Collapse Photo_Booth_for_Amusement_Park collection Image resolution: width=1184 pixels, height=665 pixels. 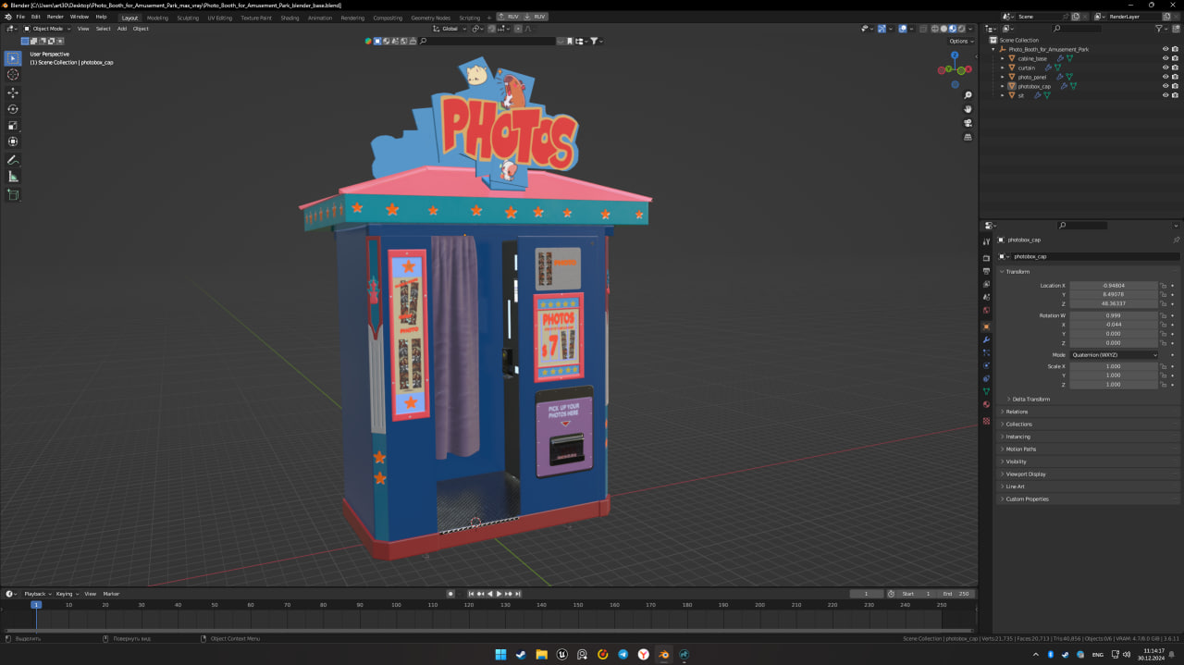click(993, 49)
